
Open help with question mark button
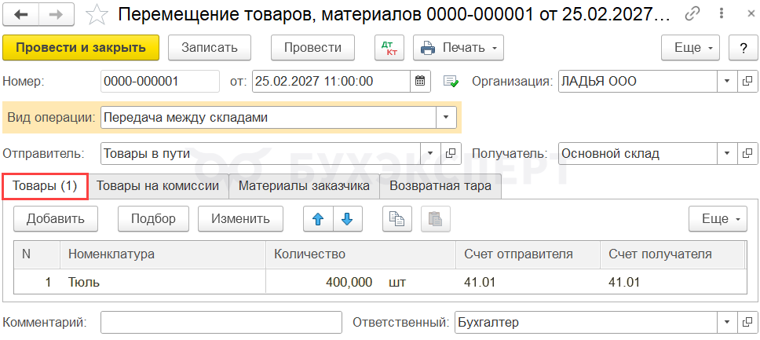pos(743,48)
